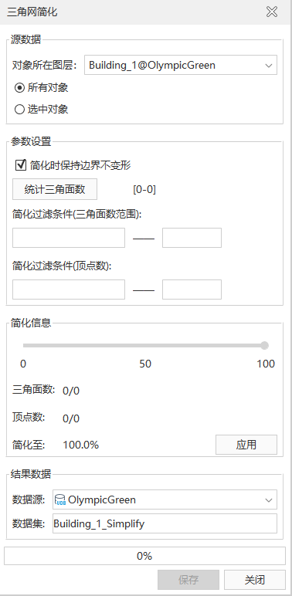Select the 所有对象 radio button
This screenshot has height=596, width=292.
(x=19, y=88)
